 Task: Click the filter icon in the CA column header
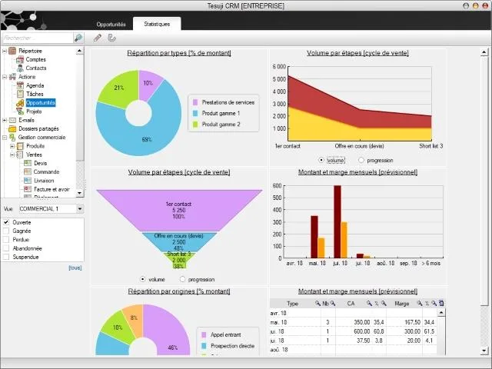coord(369,304)
